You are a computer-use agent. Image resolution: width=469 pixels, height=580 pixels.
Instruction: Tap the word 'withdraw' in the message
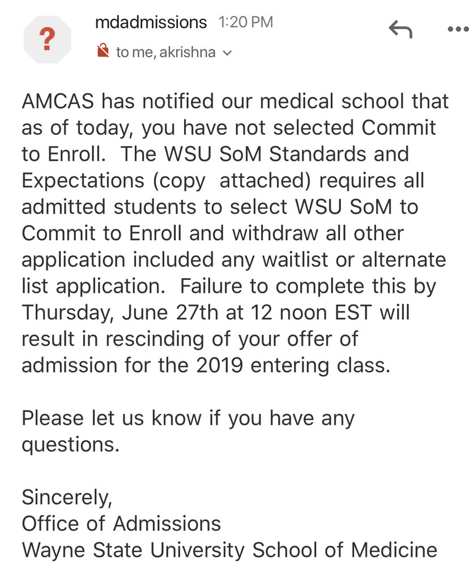(x=275, y=233)
